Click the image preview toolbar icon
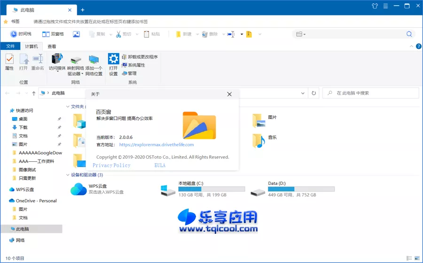This screenshot has height=263, width=423. tap(76, 34)
